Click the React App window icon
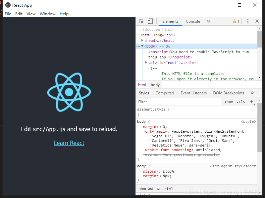265x198 pixels. pyautogui.click(x=8, y=5)
